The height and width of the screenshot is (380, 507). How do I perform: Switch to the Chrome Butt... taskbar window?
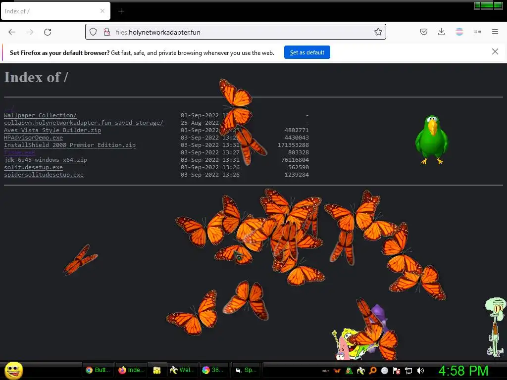98,370
